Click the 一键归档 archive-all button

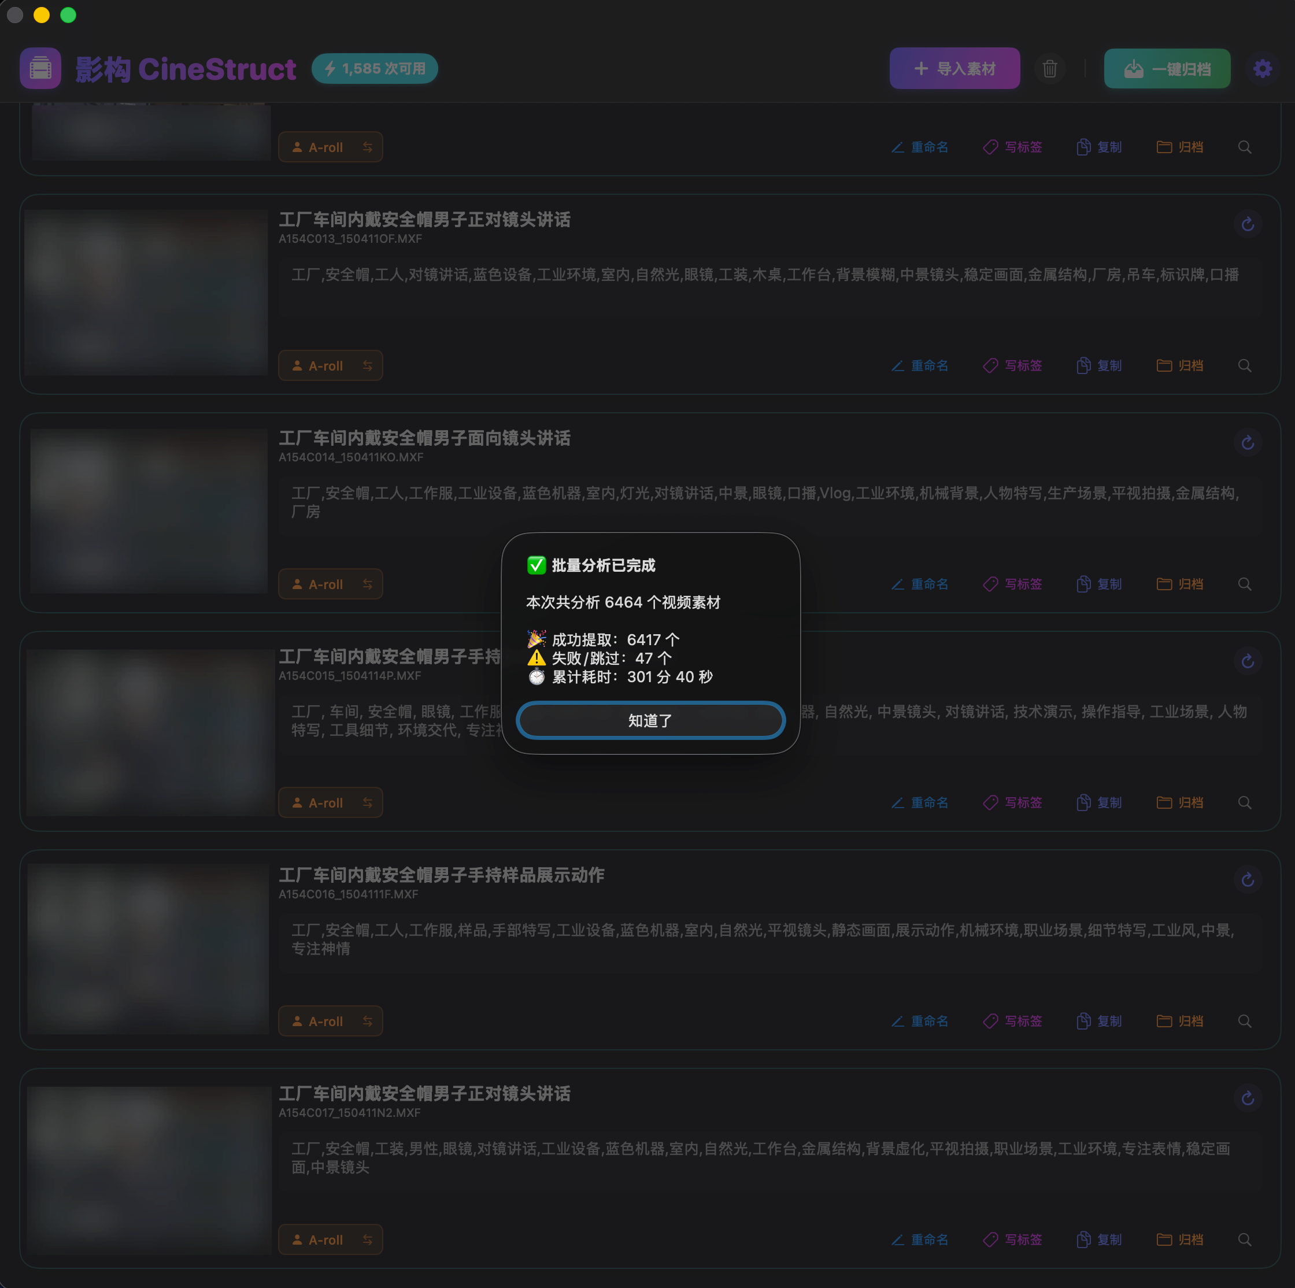(1166, 68)
